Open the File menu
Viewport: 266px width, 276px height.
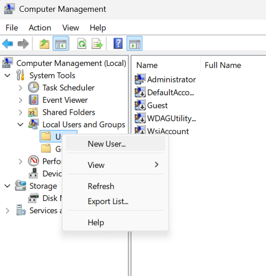[x=12, y=28]
